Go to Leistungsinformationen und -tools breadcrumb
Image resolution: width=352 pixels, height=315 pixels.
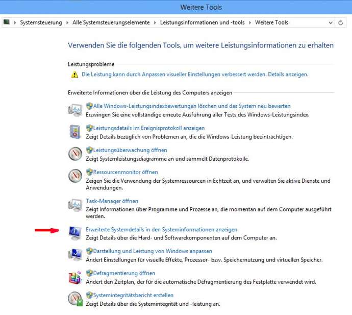coord(202,22)
